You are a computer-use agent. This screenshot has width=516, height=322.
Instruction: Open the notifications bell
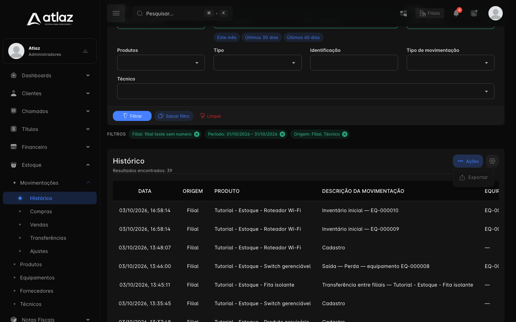coord(456,13)
